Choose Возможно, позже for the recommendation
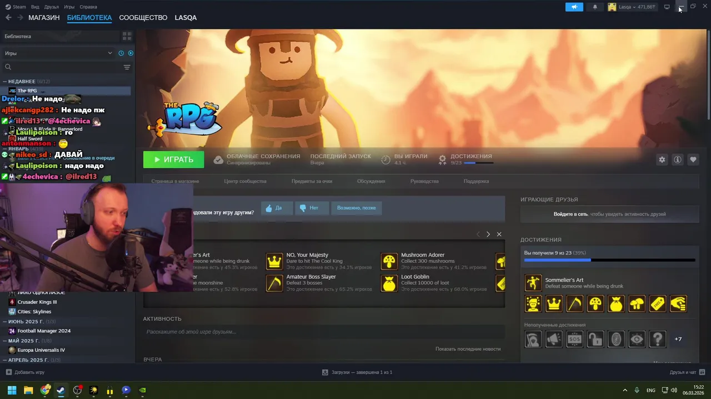The width and height of the screenshot is (711, 399). click(356, 208)
